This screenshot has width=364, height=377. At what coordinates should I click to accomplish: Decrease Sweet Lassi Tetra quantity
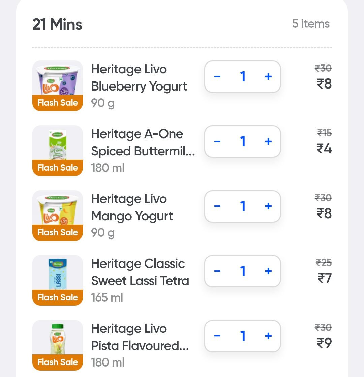pos(217,271)
